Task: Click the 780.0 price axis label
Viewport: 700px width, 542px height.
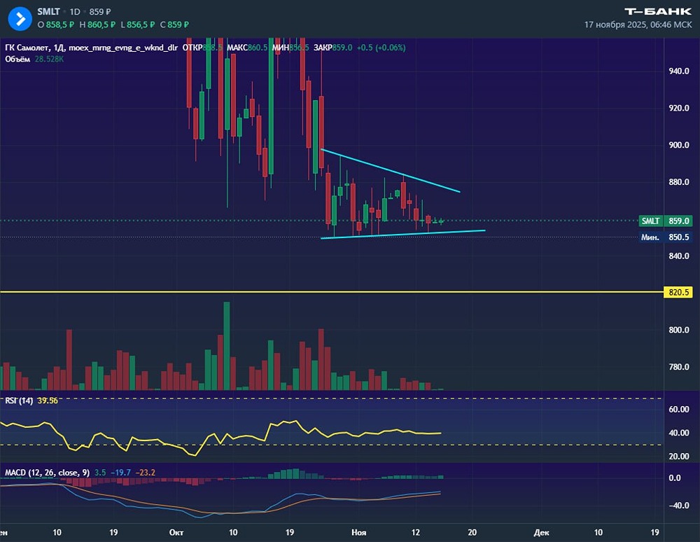Action: click(678, 367)
